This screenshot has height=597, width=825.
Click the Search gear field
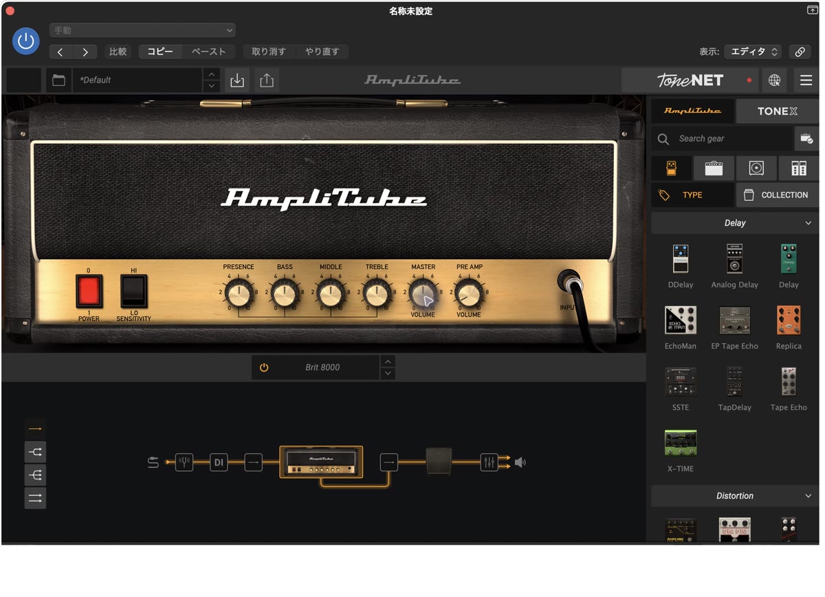722,139
